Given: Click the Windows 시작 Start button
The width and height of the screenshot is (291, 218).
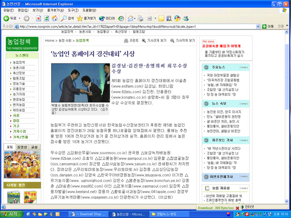Looking at the screenshot, I should pyautogui.click(x=11, y=214).
